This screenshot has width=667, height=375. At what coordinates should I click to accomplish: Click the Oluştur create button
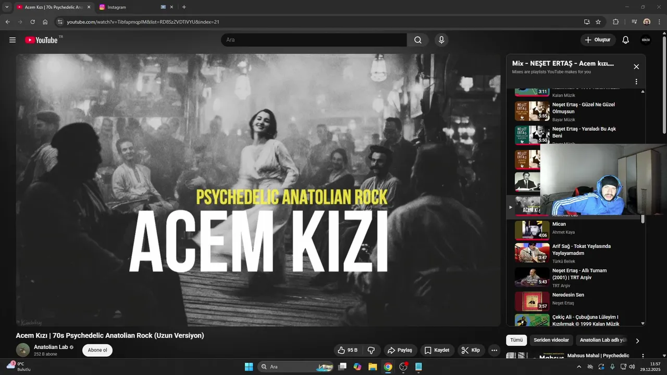tap(598, 40)
